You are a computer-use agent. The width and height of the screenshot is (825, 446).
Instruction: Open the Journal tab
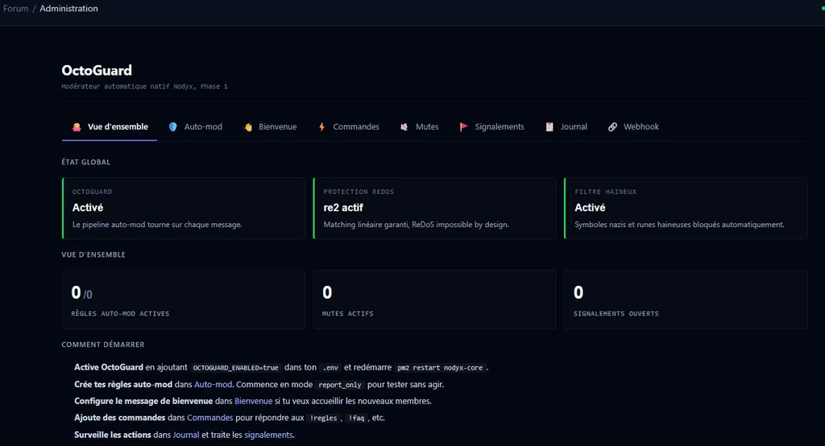566,126
